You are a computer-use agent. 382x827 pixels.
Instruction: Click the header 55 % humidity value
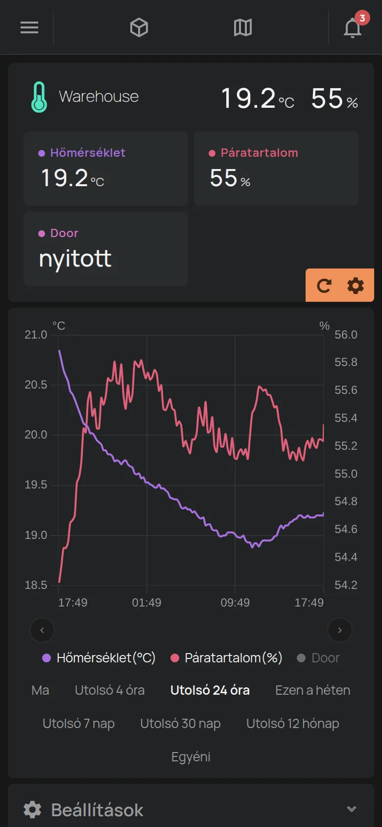[334, 98]
